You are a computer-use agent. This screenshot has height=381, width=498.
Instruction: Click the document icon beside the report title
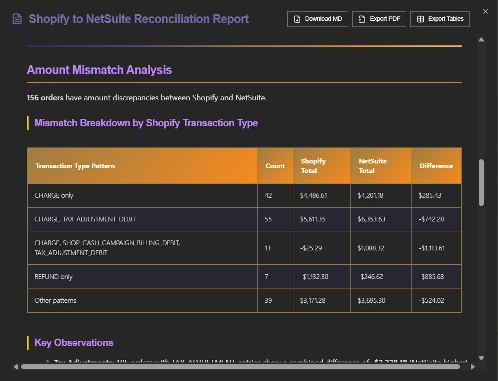[x=16, y=19]
